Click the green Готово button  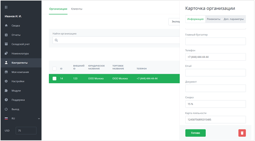click(195, 133)
